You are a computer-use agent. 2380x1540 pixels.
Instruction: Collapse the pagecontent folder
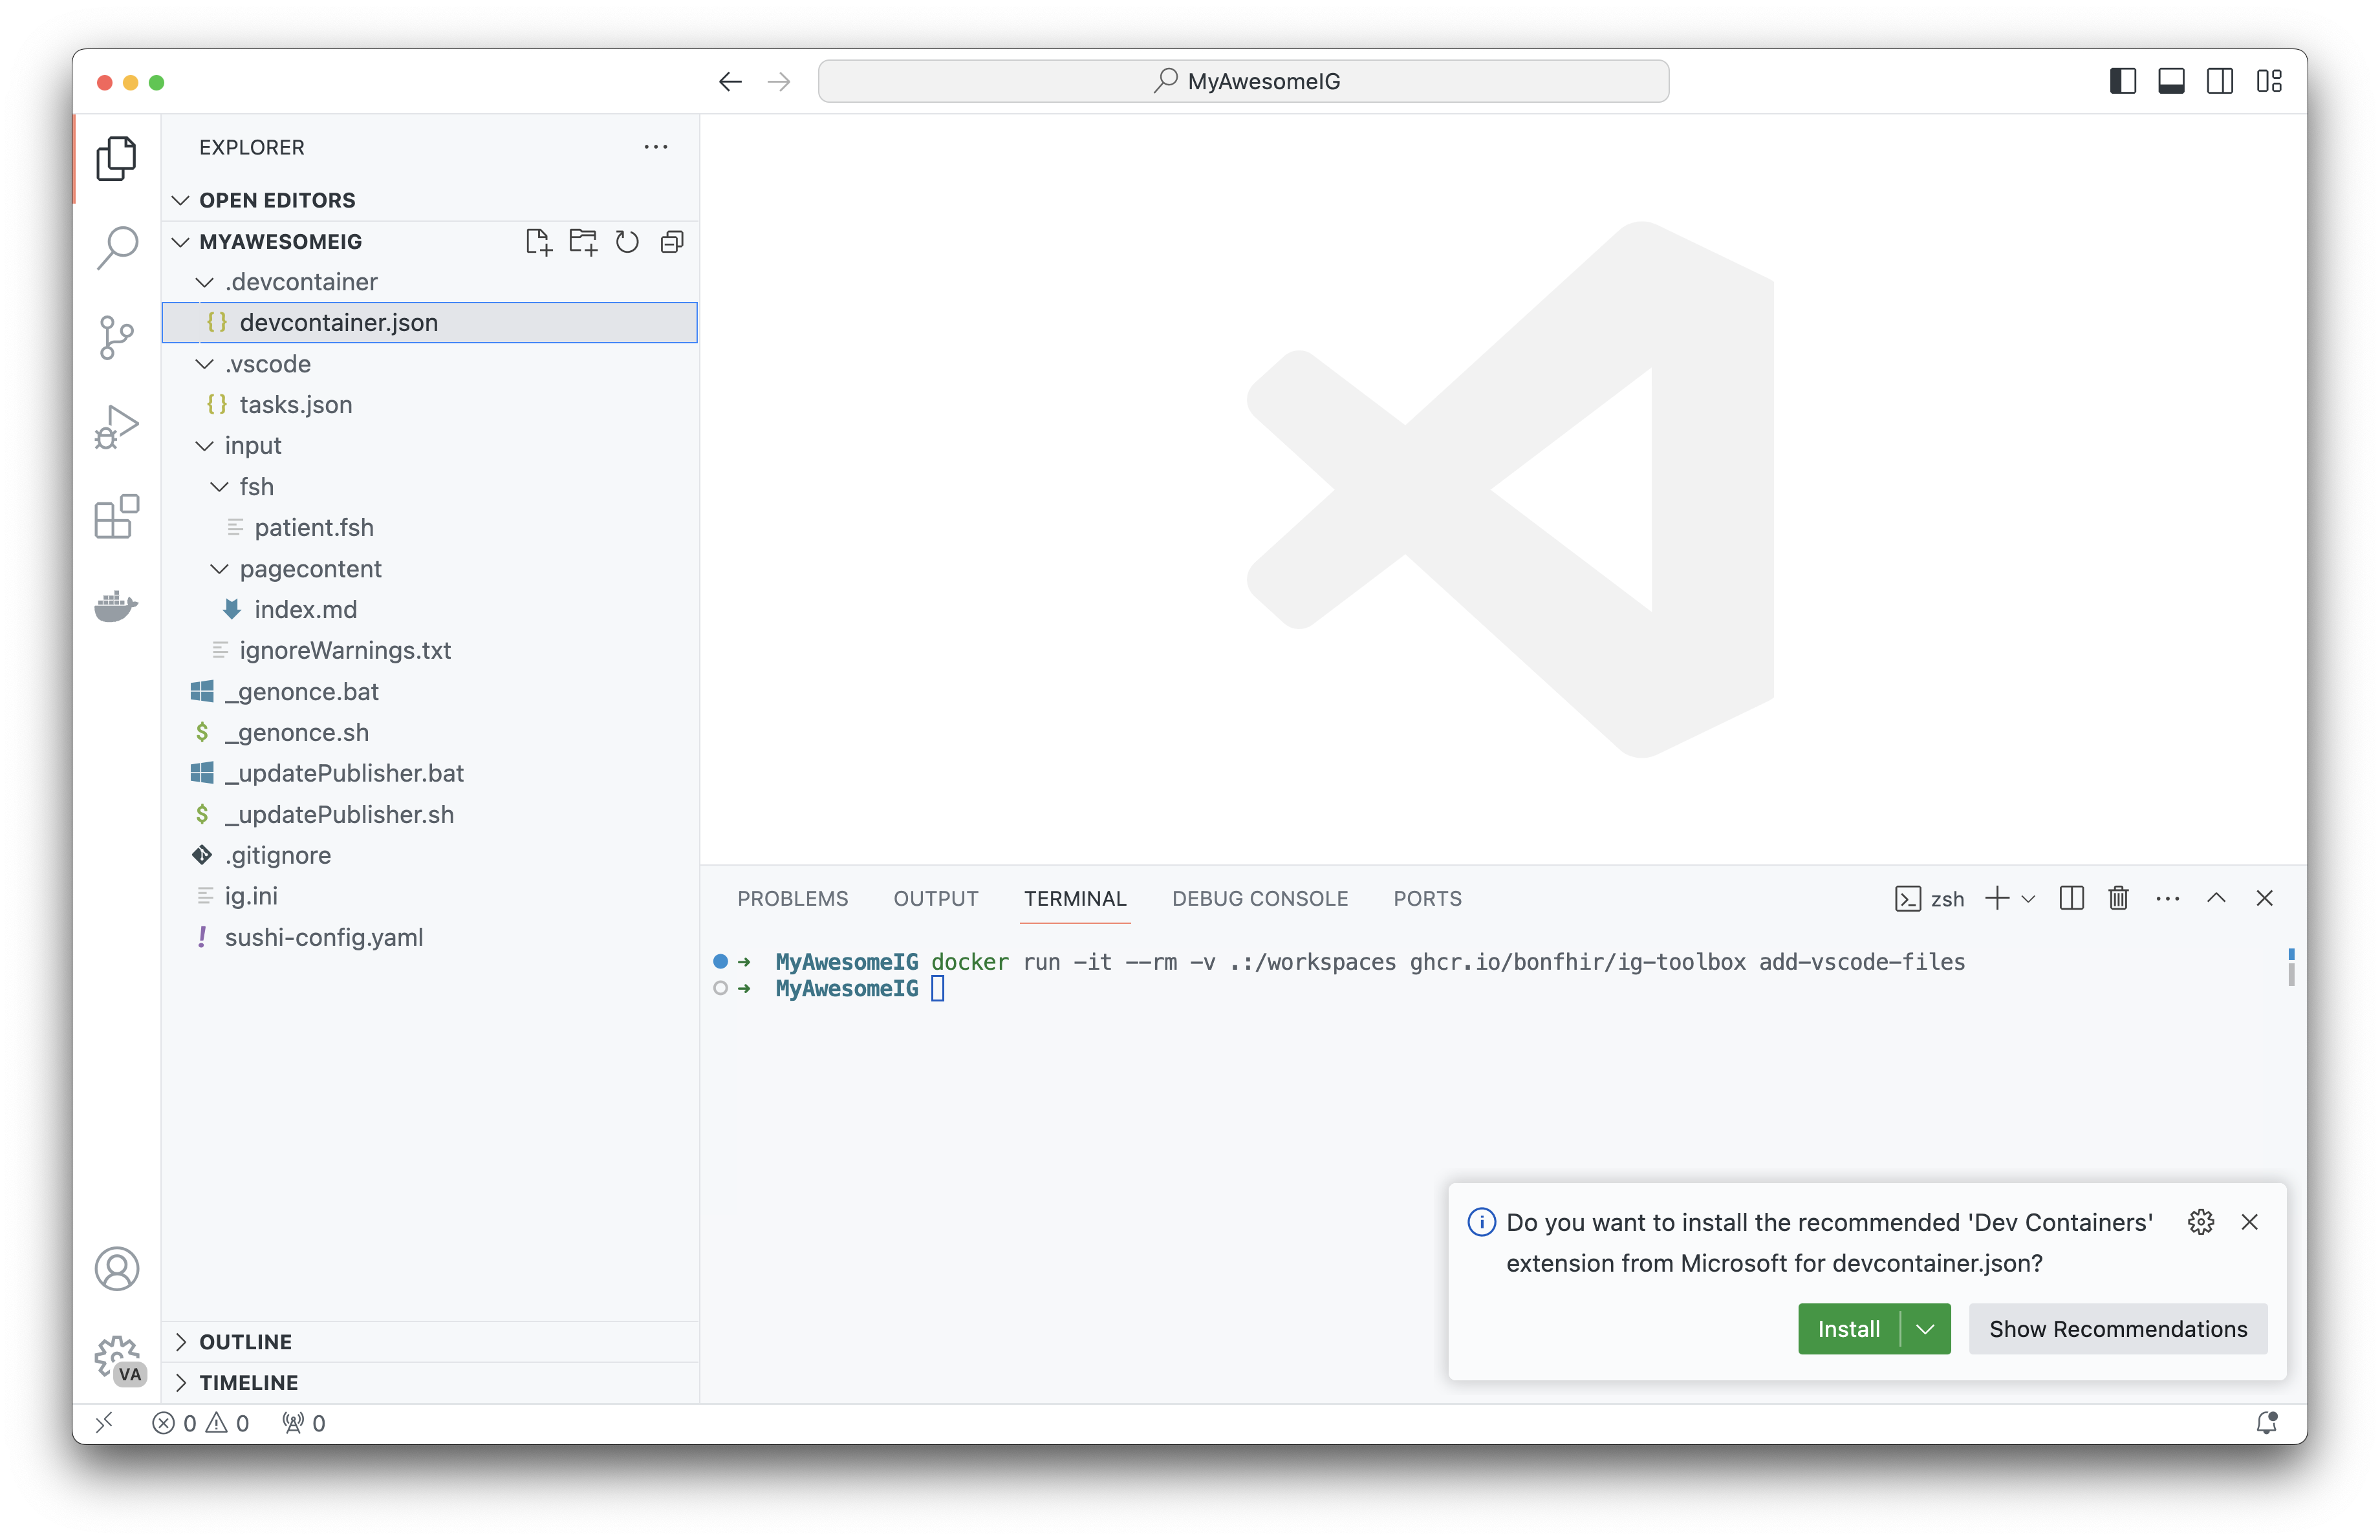click(x=430, y=569)
